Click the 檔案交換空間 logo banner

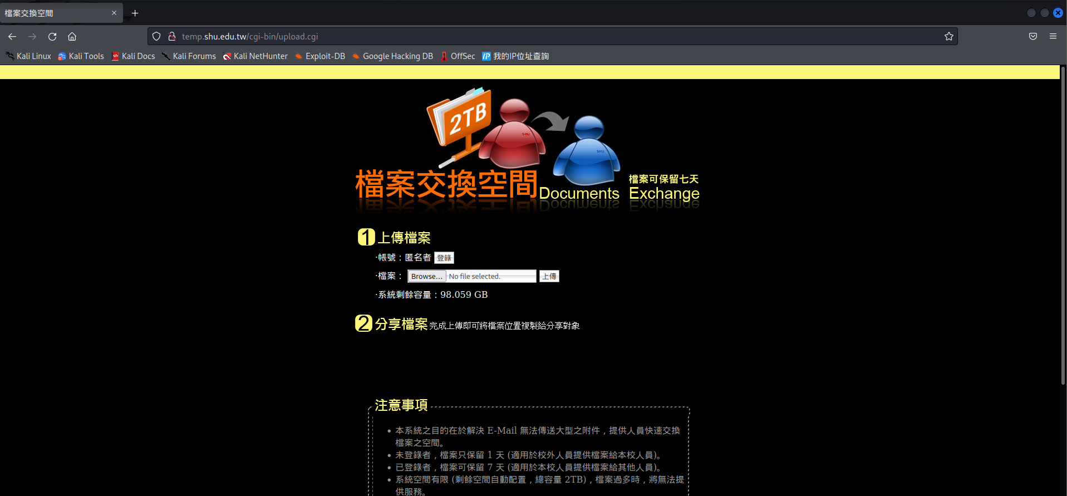tap(528, 149)
